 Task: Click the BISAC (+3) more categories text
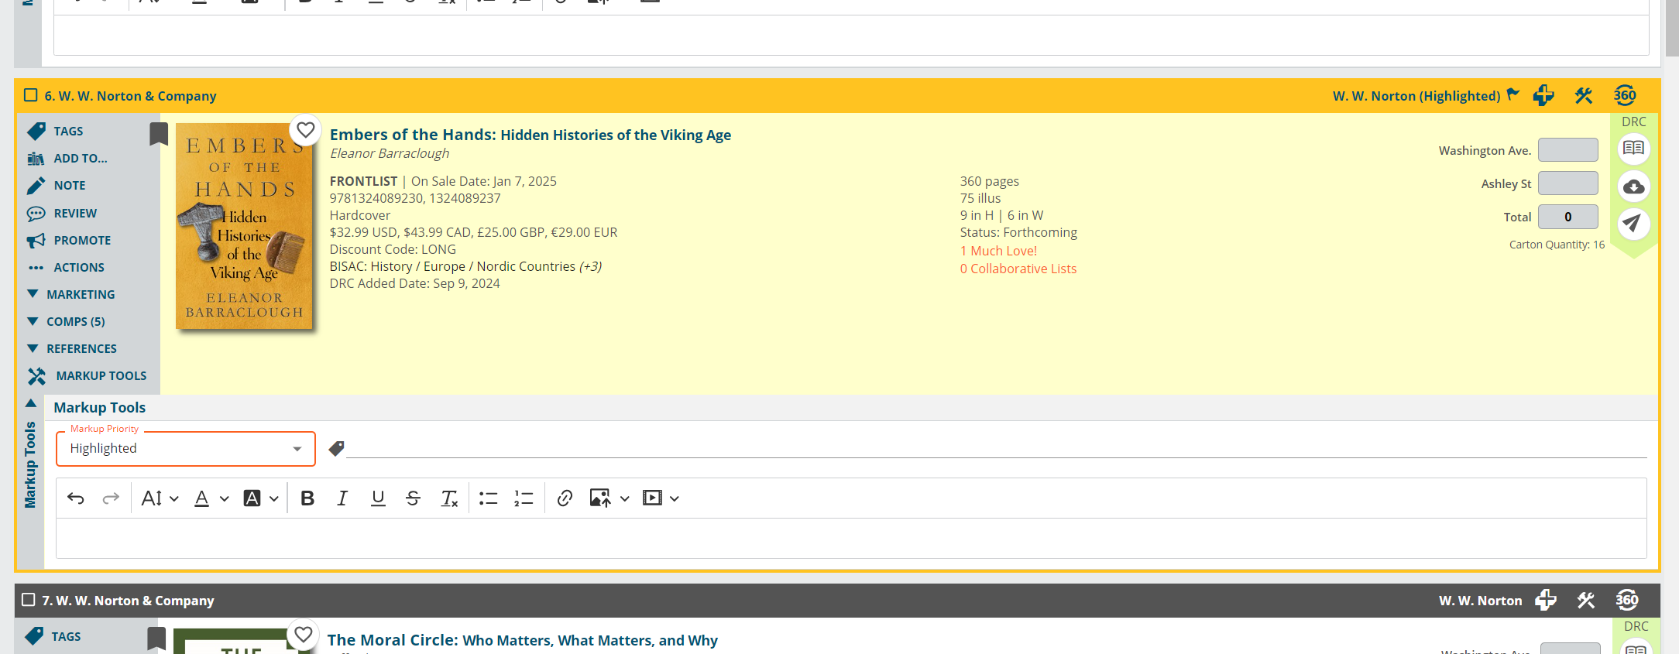tap(591, 266)
